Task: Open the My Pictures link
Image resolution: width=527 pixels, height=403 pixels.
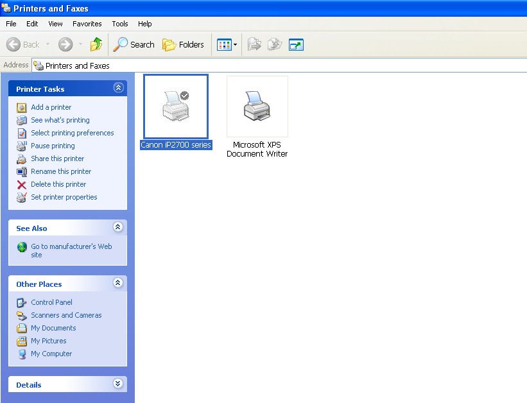Action: coord(49,341)
